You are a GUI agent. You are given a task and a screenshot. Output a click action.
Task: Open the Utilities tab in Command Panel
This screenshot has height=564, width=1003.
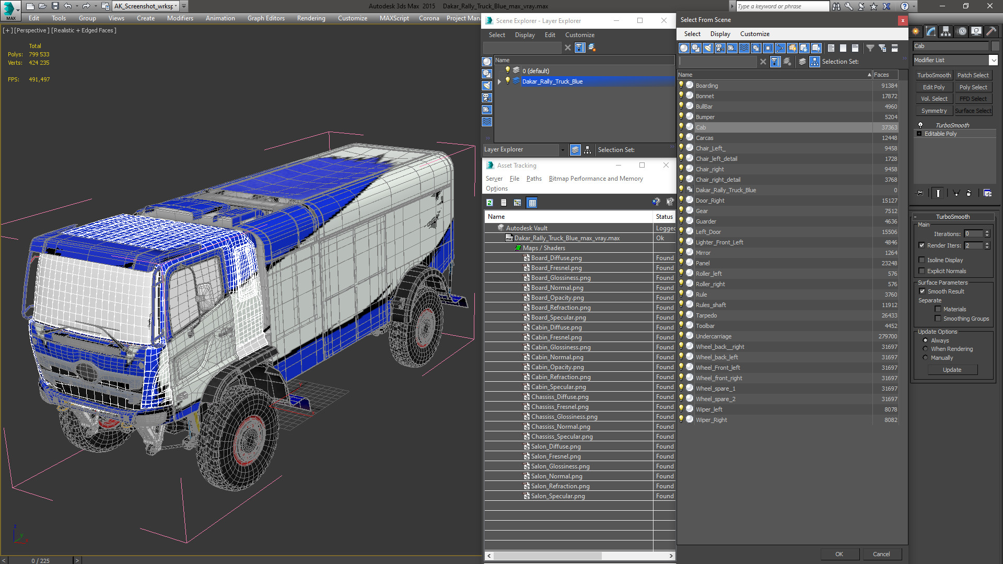pyautogui.click(x=991, y=31)
